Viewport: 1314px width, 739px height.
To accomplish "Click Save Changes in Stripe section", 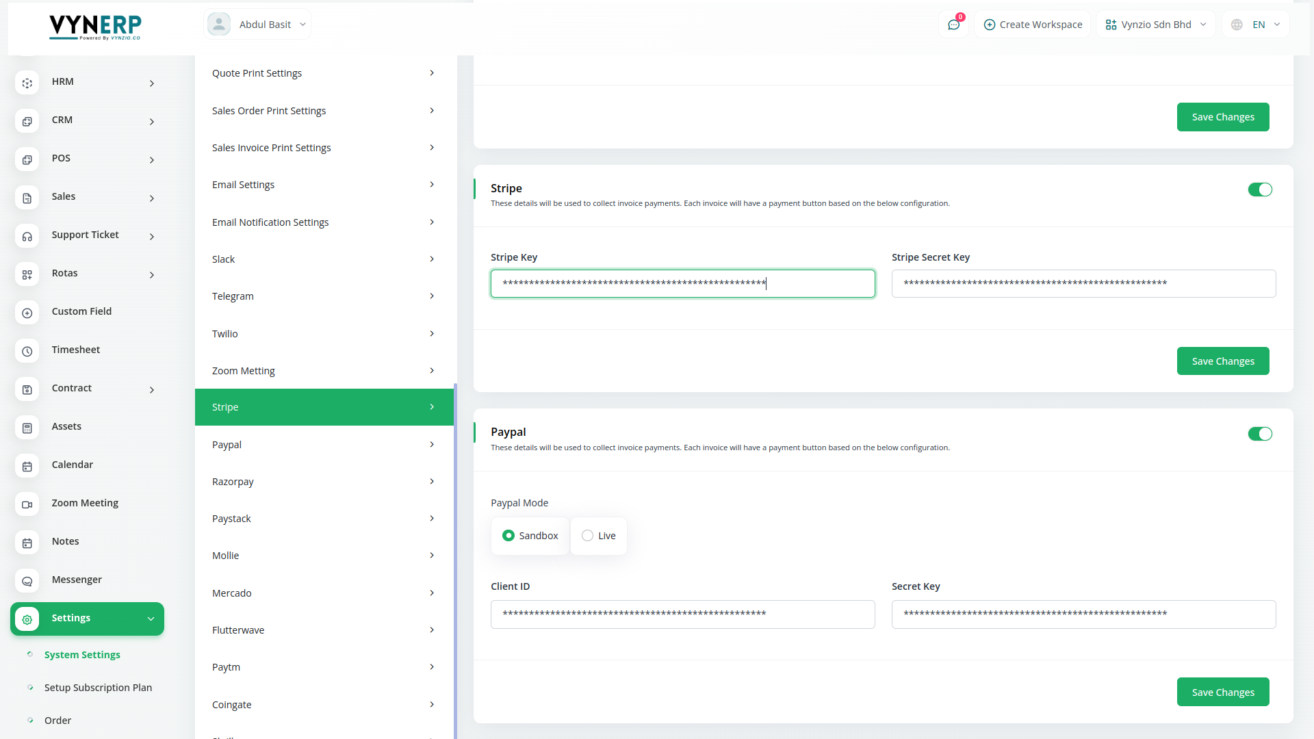I will coord(1222,361).
